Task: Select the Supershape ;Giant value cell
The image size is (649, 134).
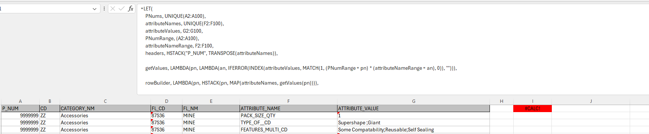Action: 414,122
